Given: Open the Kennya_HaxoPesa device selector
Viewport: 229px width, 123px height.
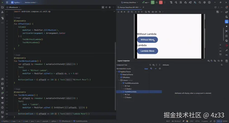Looking at the screenshot, I should point(130,3).
